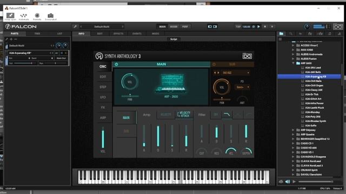The image size is (346, 194).
Task: Expand the AKAI AX80 folder
Action: [293, 50]
